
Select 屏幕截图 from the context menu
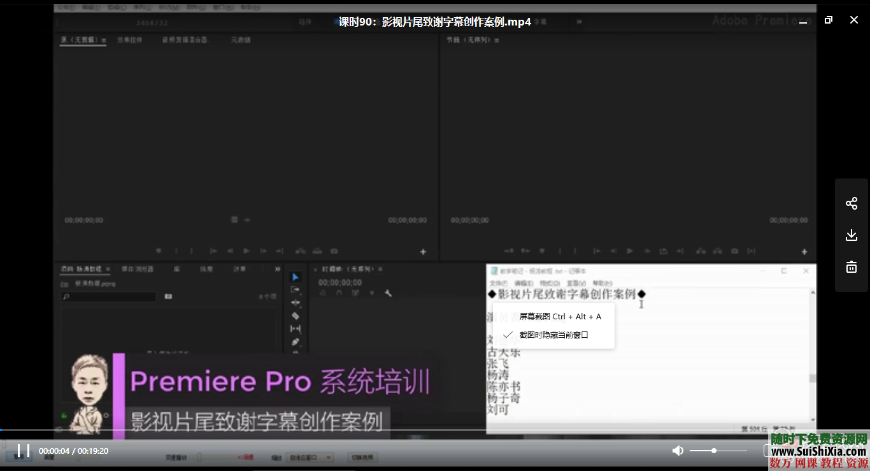coord(560,316)
